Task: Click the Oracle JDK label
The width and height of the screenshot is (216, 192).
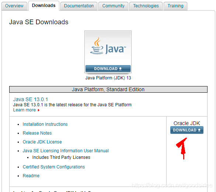Action: click(187, 123)
